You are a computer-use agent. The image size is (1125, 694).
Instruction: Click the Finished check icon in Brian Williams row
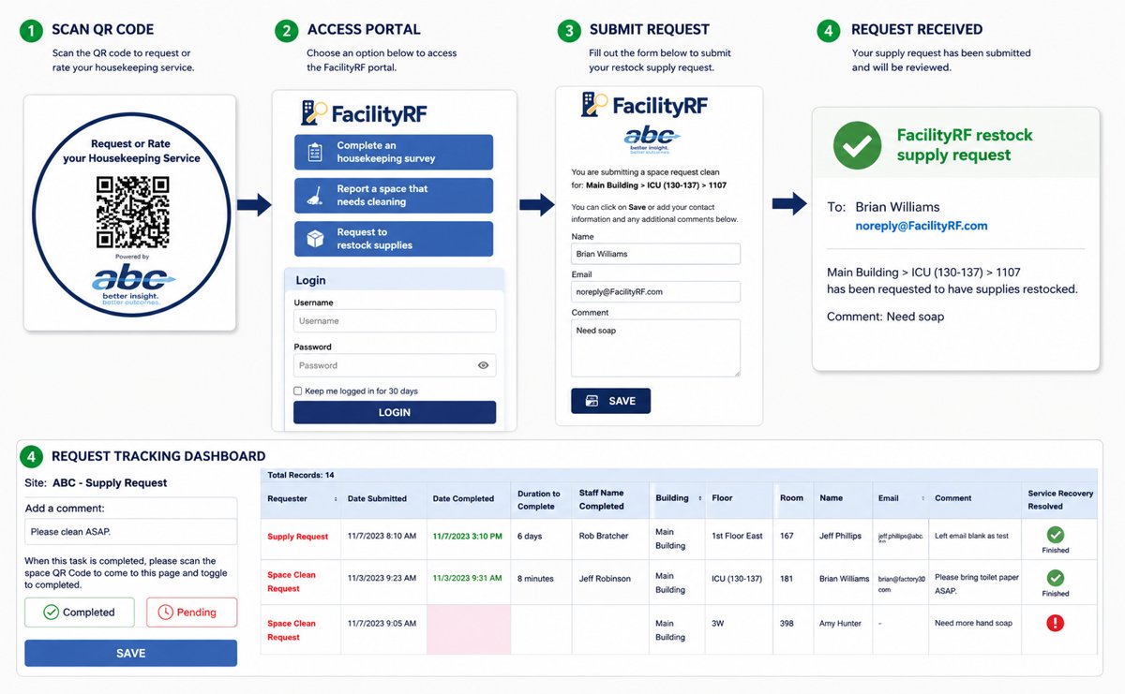(x=1056, y=578)
